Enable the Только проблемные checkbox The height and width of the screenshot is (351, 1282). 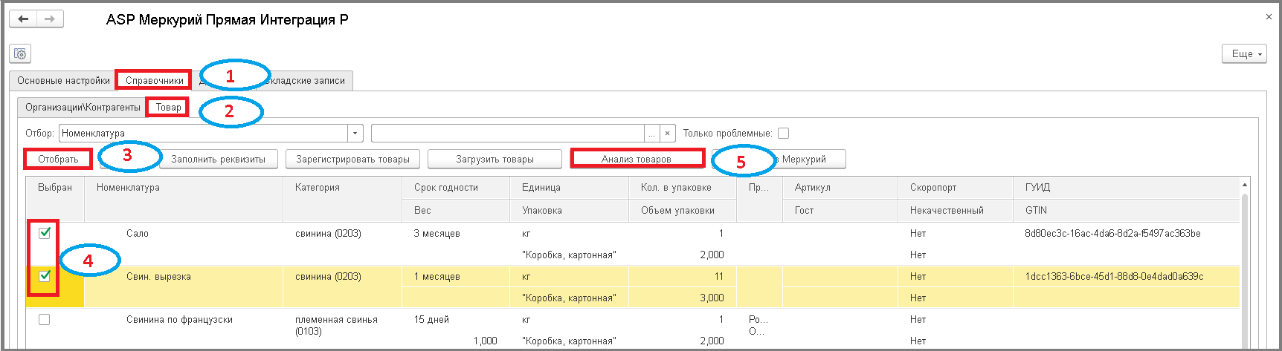tap(783, 134)
